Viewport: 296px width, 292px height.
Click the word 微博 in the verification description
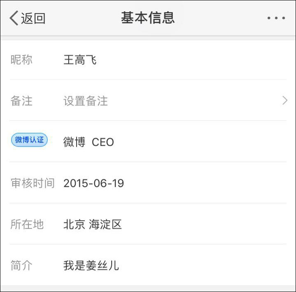click(x=75, y=142)
